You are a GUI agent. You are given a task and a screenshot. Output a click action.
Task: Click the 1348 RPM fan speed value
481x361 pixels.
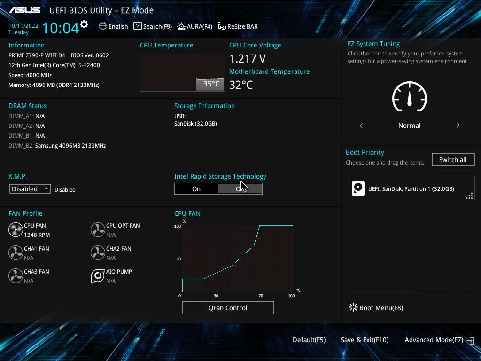tap(37, 235)
